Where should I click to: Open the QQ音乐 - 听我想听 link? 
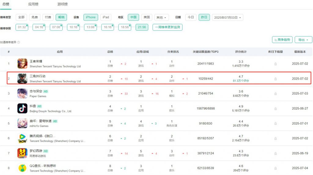43,166
